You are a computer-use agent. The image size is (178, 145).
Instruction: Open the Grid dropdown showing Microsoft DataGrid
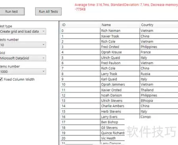click(23, 58)
